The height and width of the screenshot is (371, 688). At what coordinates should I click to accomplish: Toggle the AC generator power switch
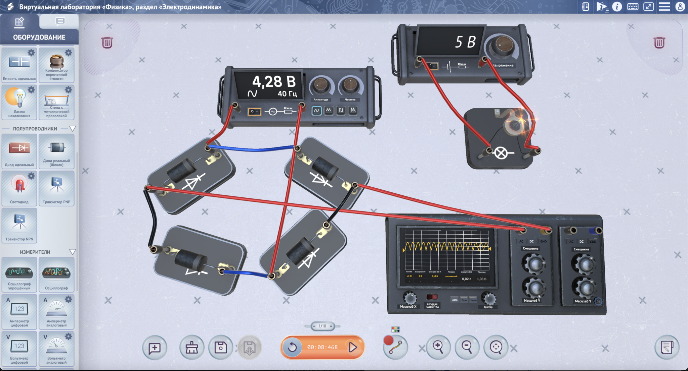tap(254, 112)
